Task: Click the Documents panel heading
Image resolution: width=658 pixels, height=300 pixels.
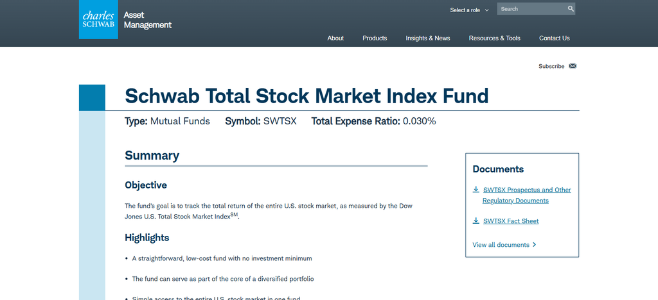Action: (498, 169)
